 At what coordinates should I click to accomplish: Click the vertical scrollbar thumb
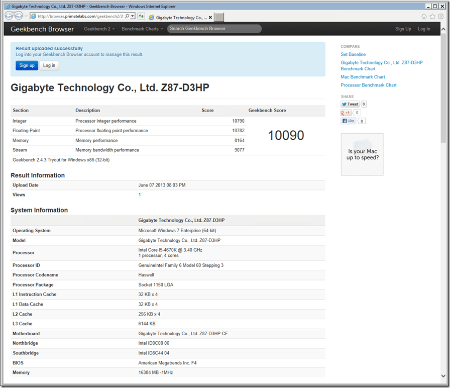tap(443, 88)
